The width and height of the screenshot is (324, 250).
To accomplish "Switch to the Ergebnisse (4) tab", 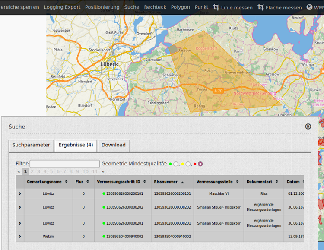I will tap(76, 146).
